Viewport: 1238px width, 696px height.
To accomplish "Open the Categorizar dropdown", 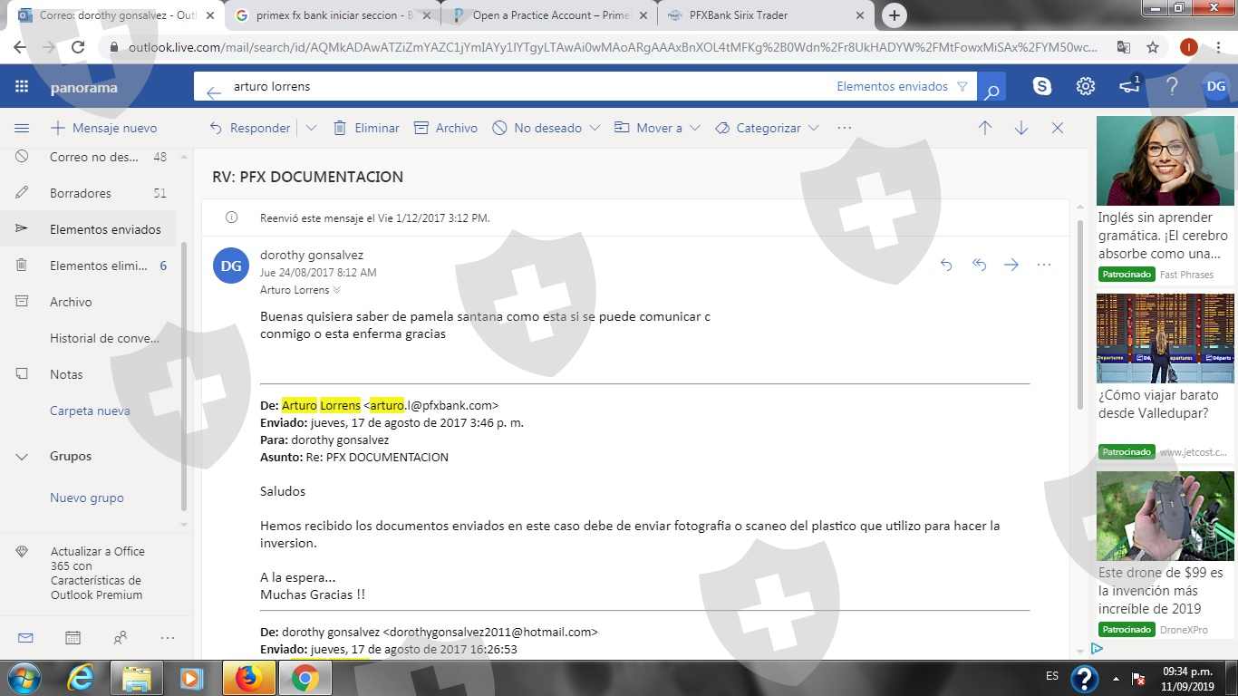I will 814,129.
